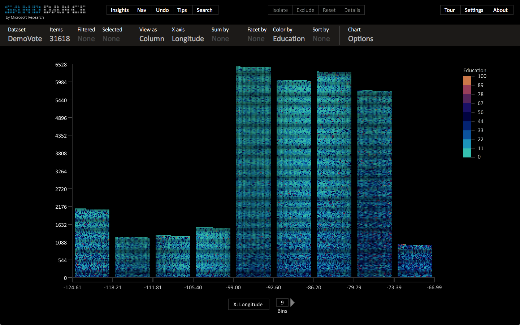The image size is (520, 325).
Task: Click the SandDance logo
Action: click(x=45, y=10)
